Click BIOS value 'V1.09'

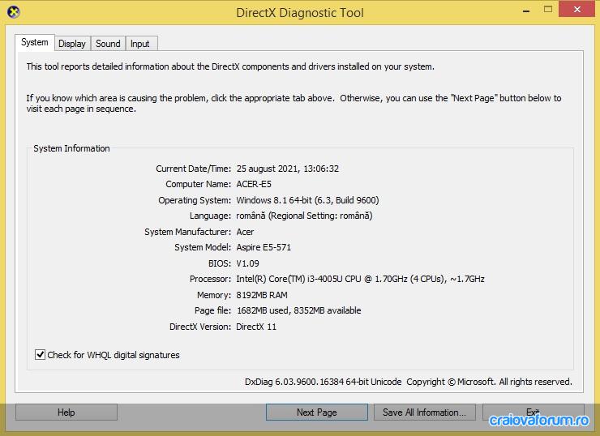(247, 263)
